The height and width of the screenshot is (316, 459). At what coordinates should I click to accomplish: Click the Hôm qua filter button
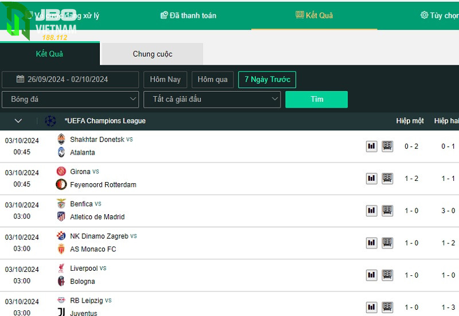(212, 80)
